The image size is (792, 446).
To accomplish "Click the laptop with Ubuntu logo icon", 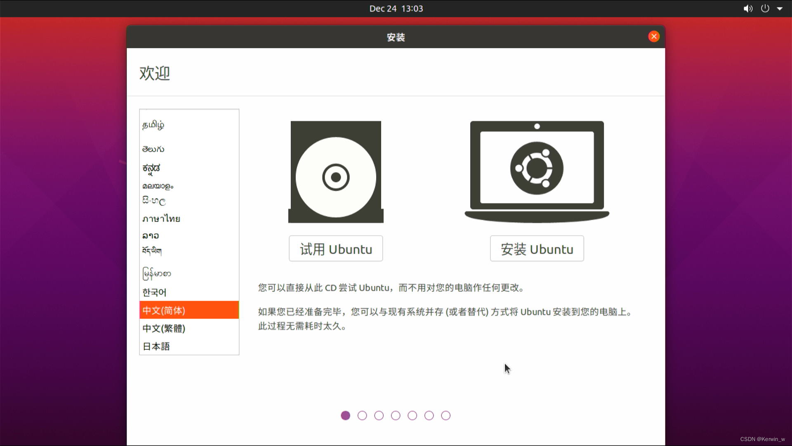I will 537,172.
